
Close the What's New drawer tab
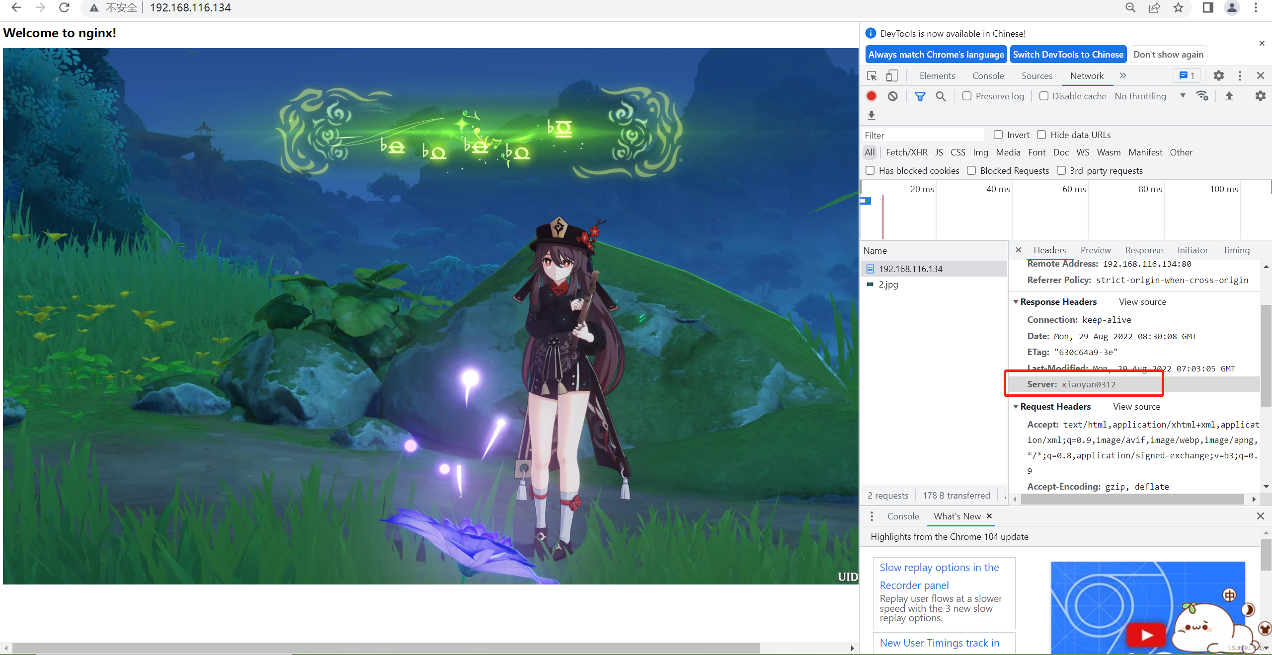tap(989, 516)
